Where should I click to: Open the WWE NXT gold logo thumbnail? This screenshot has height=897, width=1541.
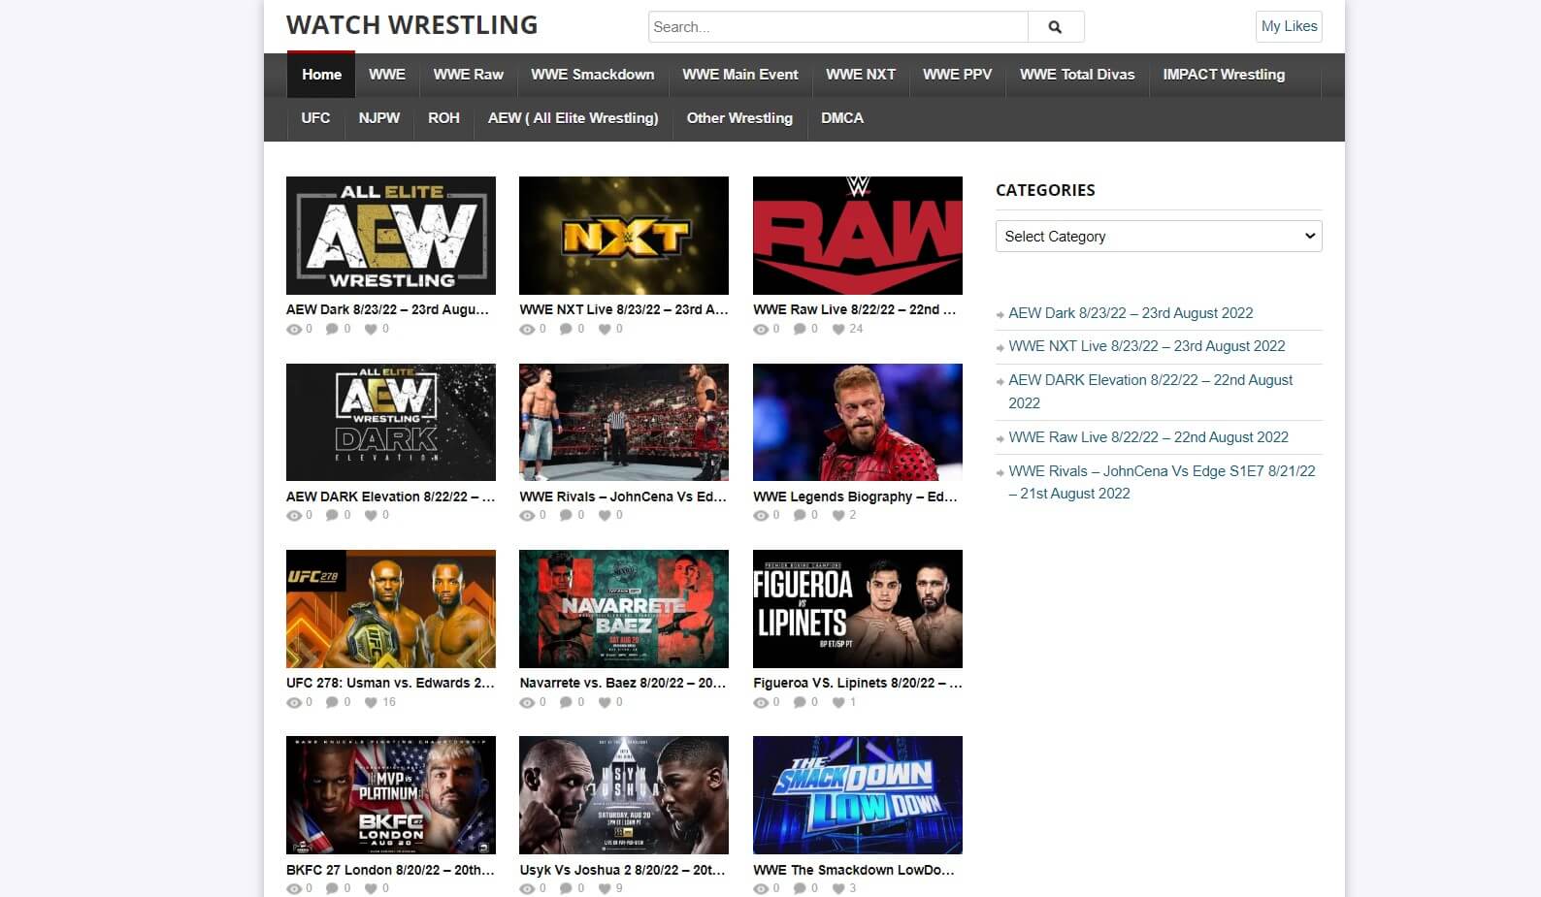(x=624, y=236)
